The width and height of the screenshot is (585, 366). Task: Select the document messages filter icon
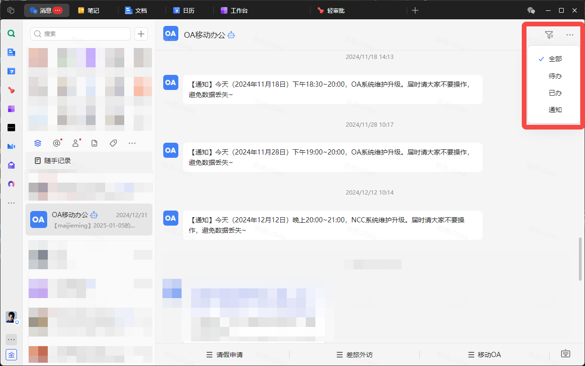[94, 143]
